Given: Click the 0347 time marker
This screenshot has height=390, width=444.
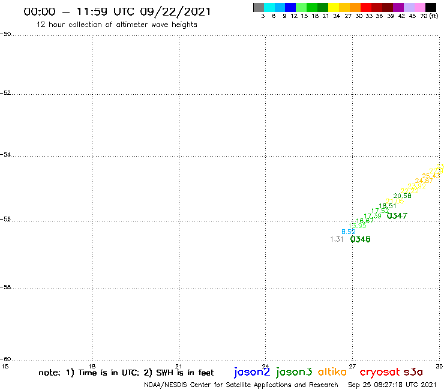Looking at the screenshot, I should 397,216.
